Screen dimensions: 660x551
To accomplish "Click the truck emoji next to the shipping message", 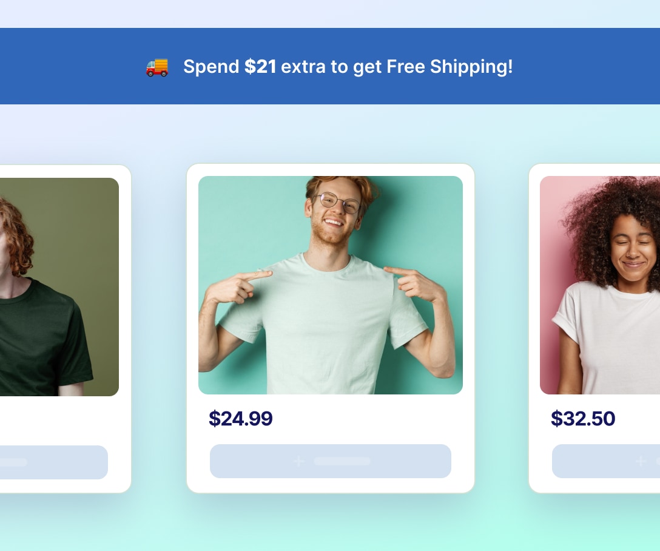I will 157,67.
